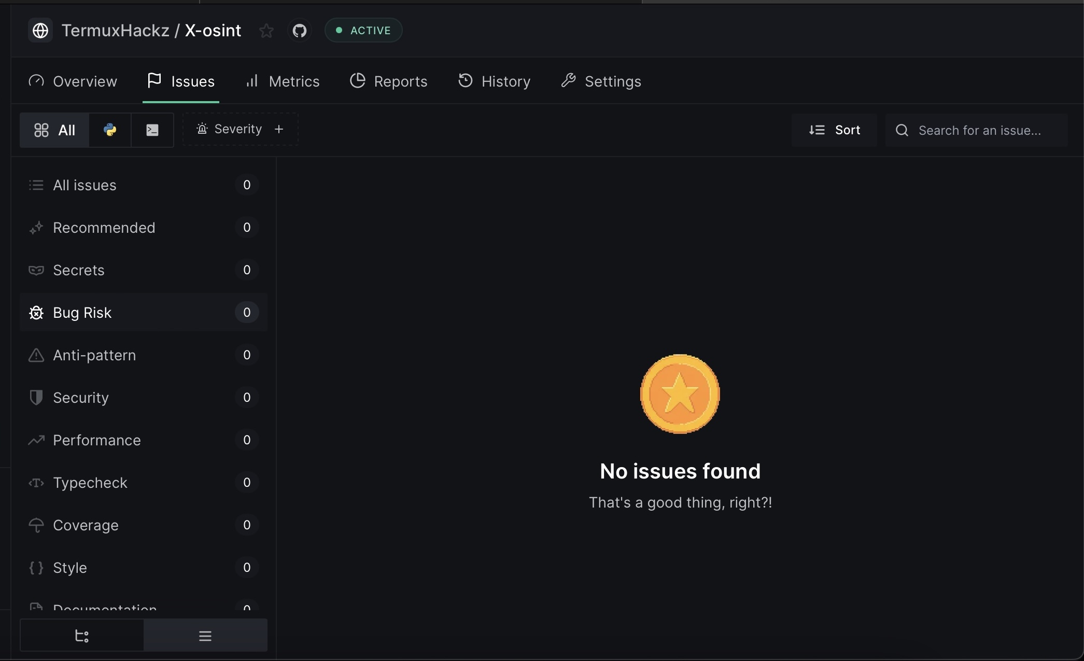Click the ACTIVE status badge

pyautogui.click(x=363, y=31)
